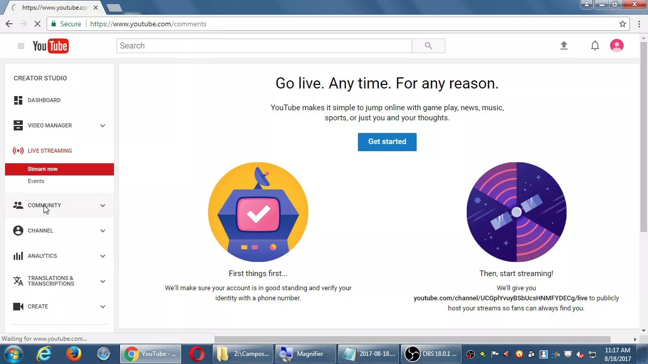648x364 pixels.
Task: Select Stream now submenu item
Action: [59, 169]
